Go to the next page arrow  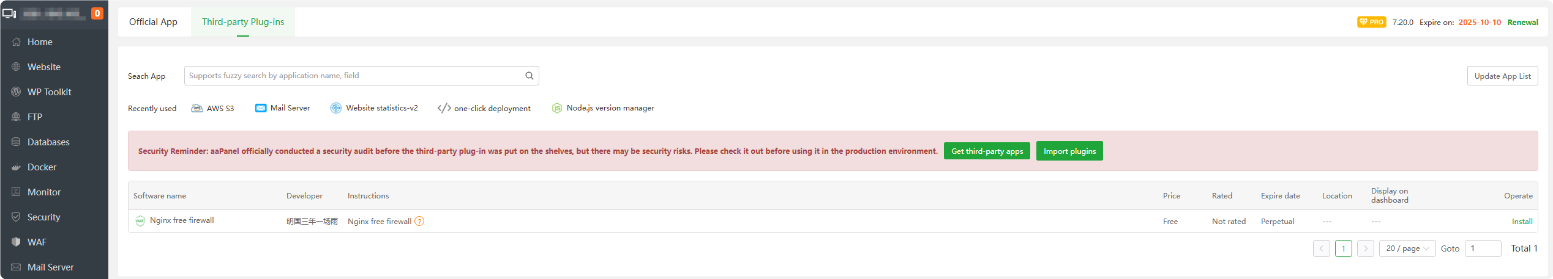coord(1365,248)
